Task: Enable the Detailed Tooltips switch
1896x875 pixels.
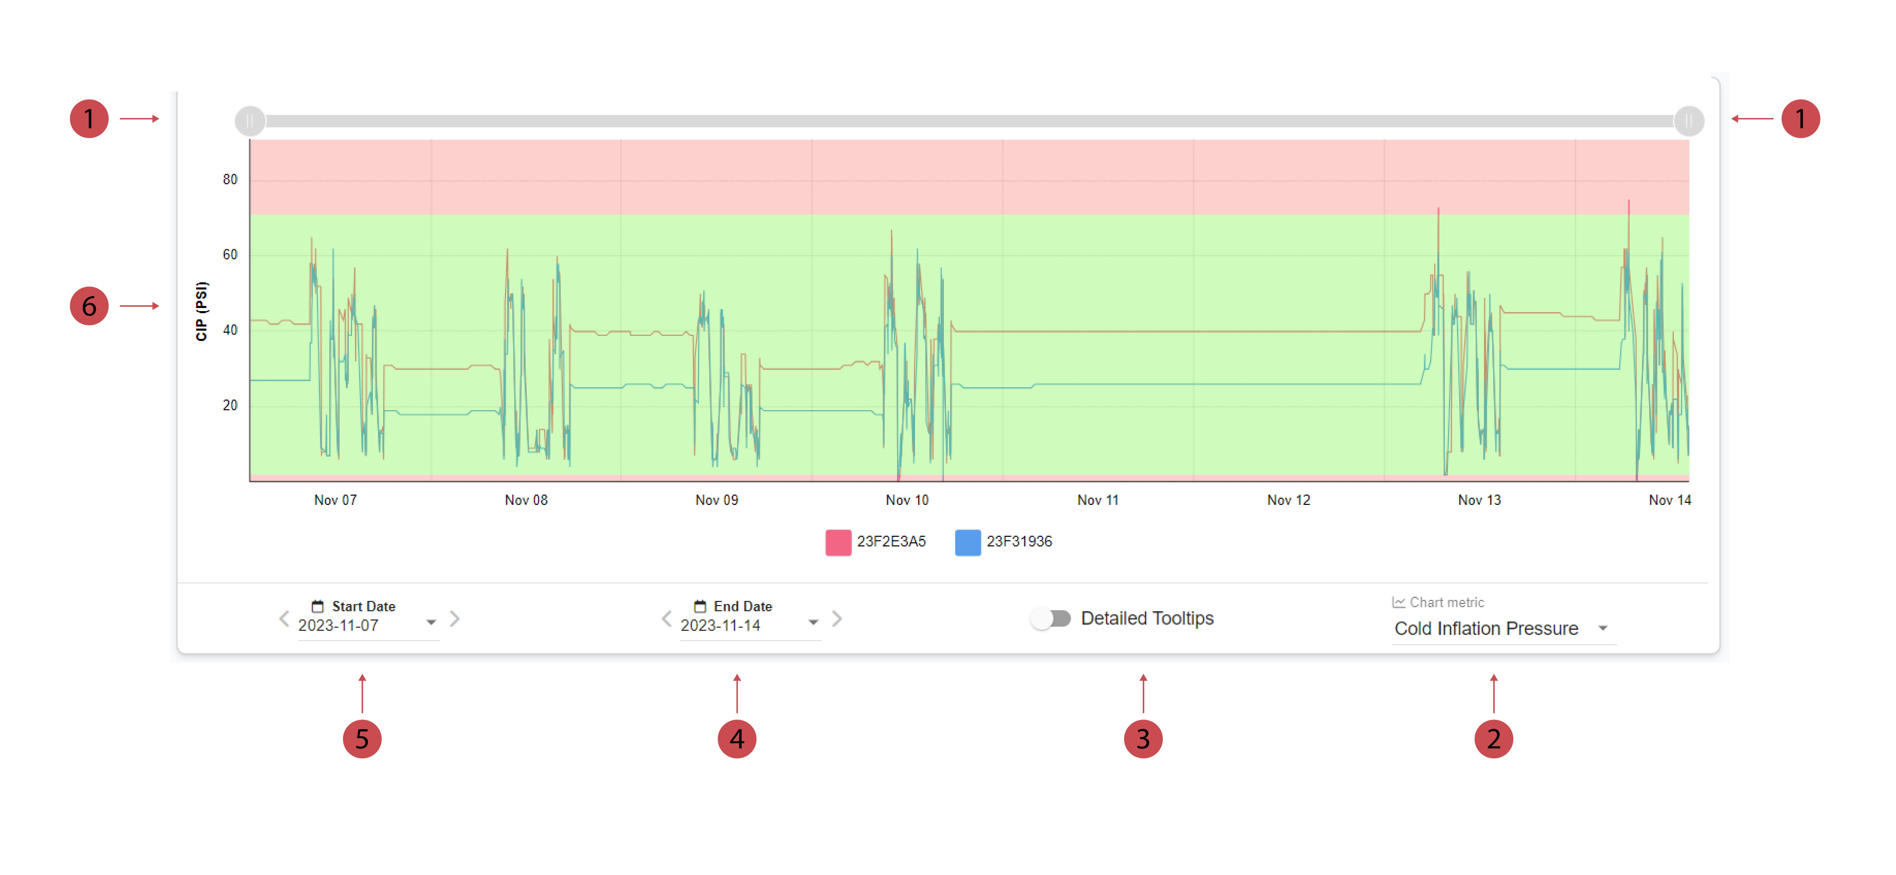Action: [1050, 618]
